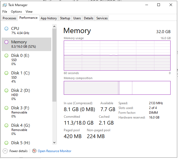
Task: Switch to the Processes tab
Action: click(x=10, y=18)
